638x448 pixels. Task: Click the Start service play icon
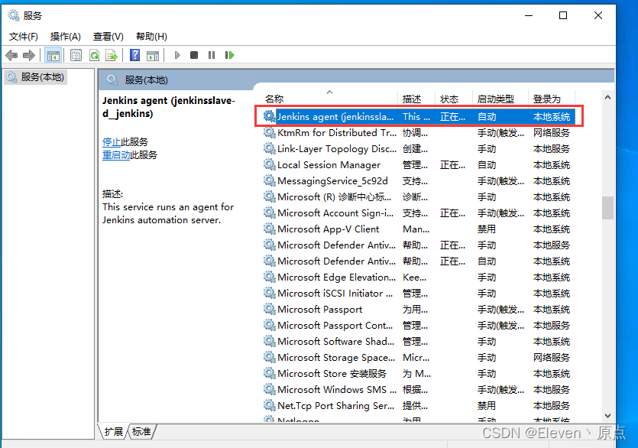tap(177, 55)
